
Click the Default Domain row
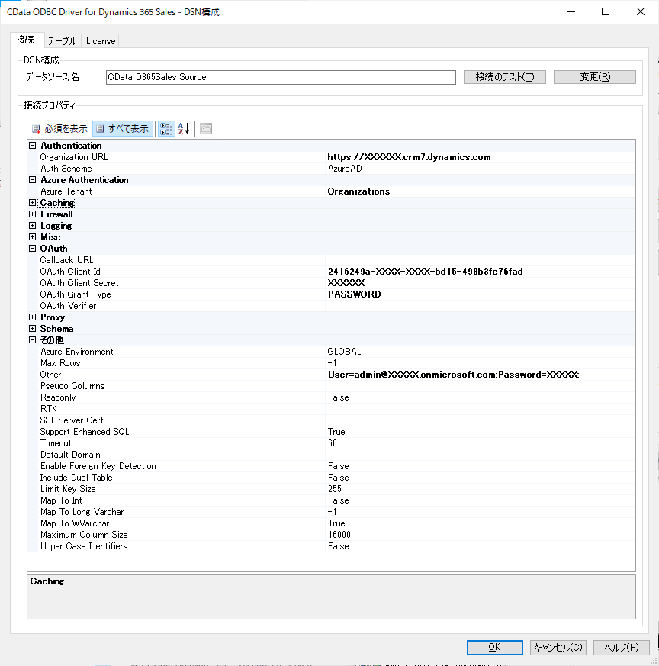click(x=331, y=455)
